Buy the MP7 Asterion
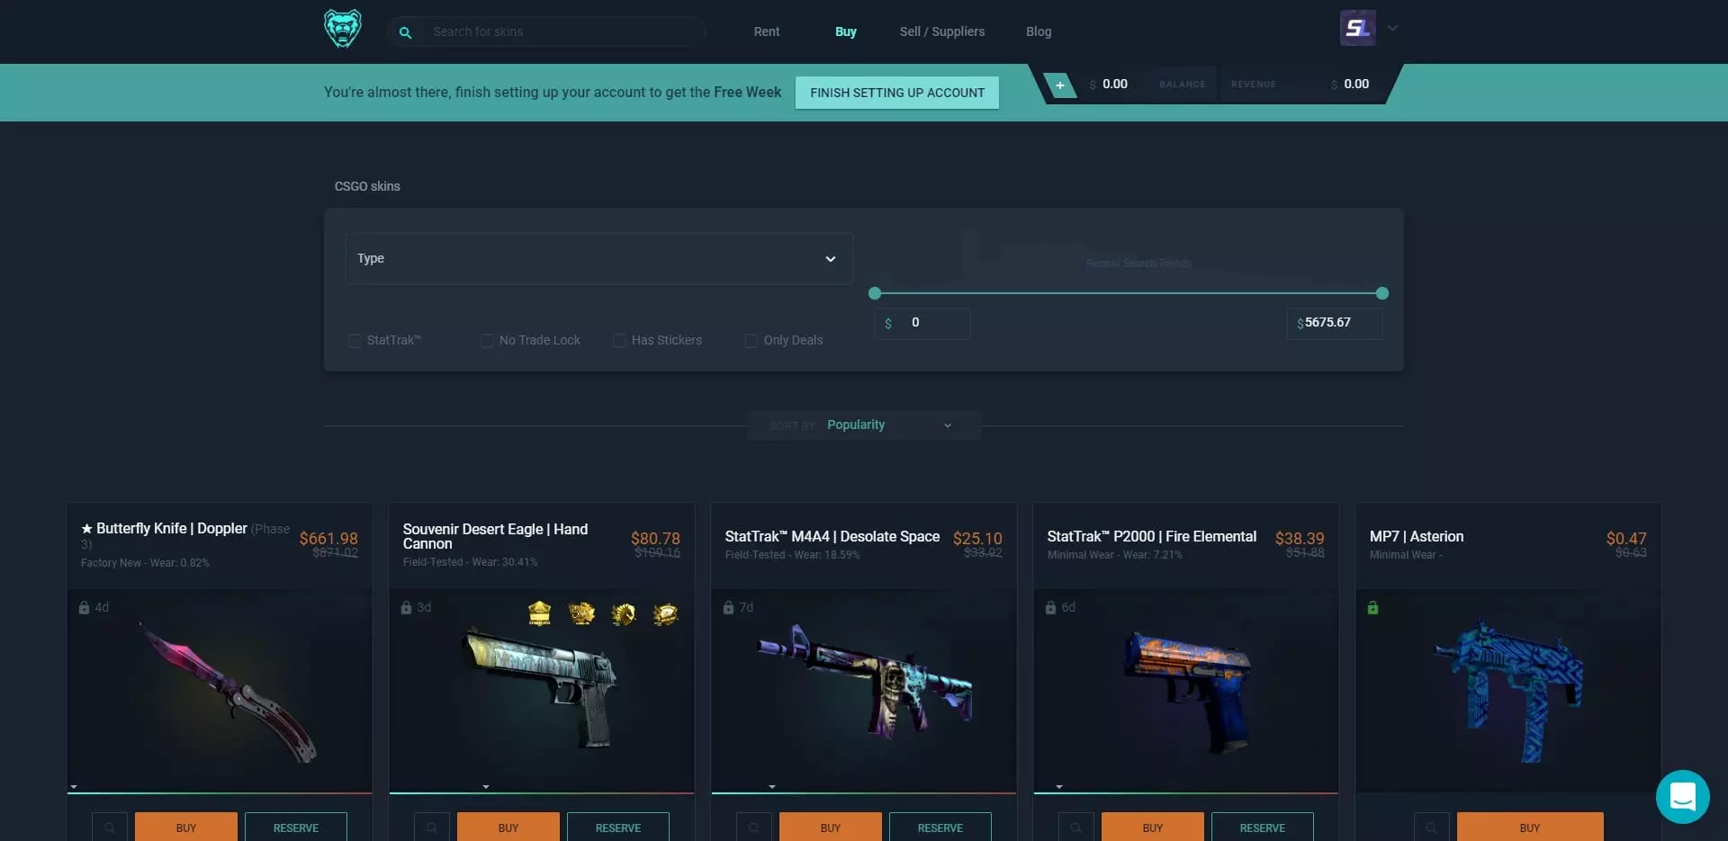The height and width of the screenshot is (841, 1728). pyautogui.click(x=1530, y=828)
